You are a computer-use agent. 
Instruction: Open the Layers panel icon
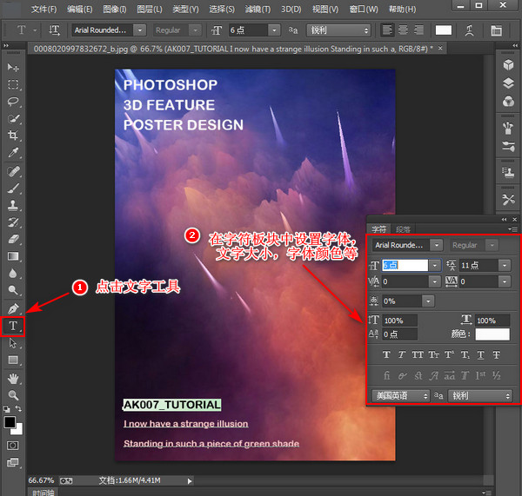[x=508, y=83]
